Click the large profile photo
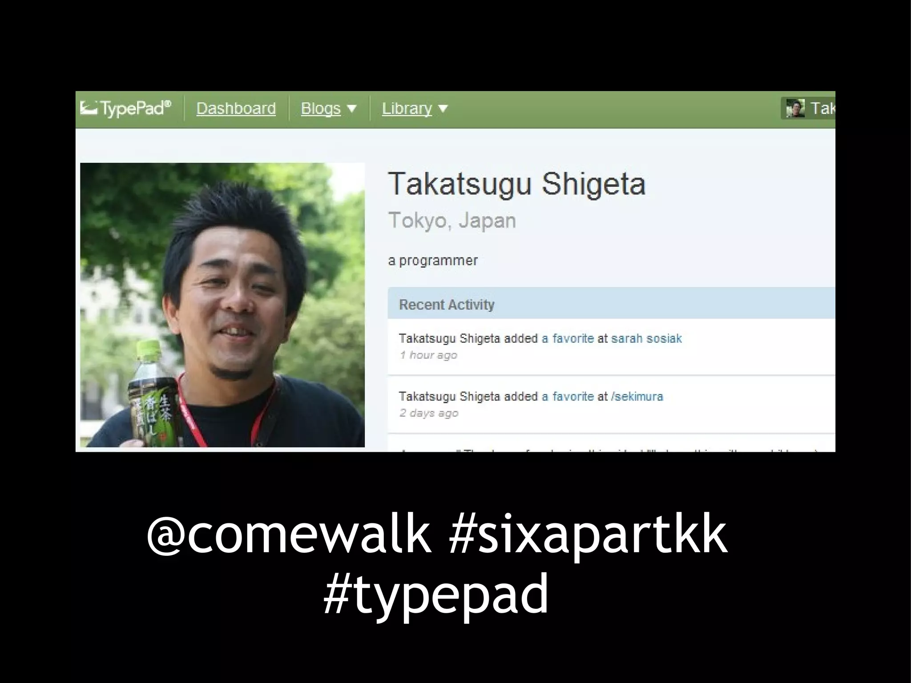 click(x=222, y=305)
